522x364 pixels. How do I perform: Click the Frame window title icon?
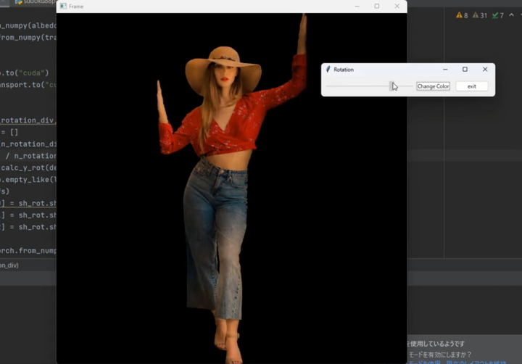pos(63,7)
